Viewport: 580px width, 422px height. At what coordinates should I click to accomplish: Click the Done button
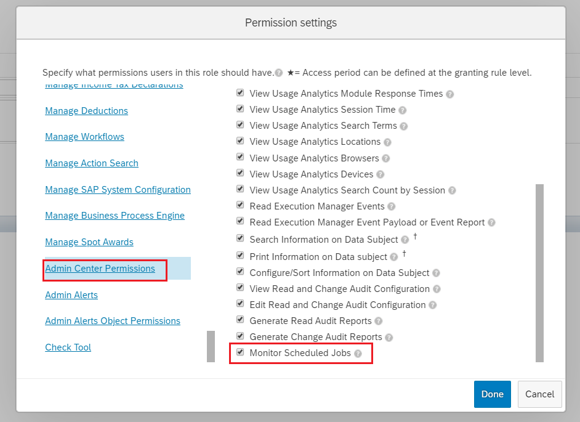(x=493, y=394)
